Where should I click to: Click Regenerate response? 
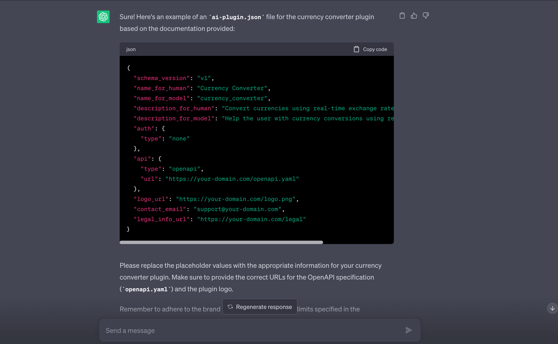pyautogui.click(x=260, y=307)
